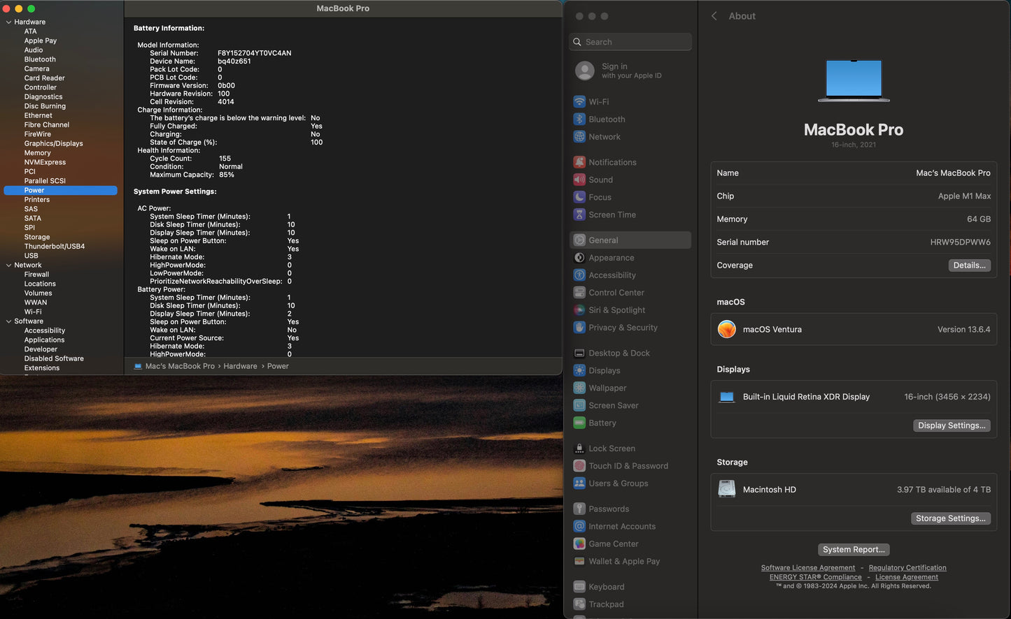This screenshot has height=619, width=1011.
Task: Open Keyboard icon in Settings sidebar
Action: click(x=579, y=587)
